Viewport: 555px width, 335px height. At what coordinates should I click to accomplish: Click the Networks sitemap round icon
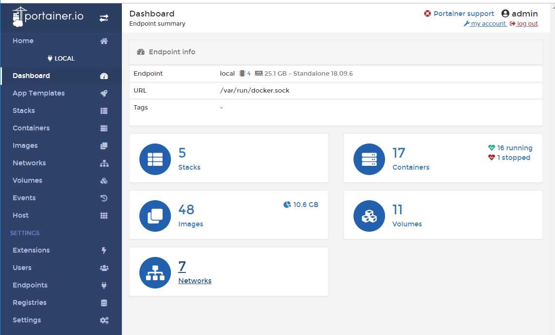click(x=155, y=273)
